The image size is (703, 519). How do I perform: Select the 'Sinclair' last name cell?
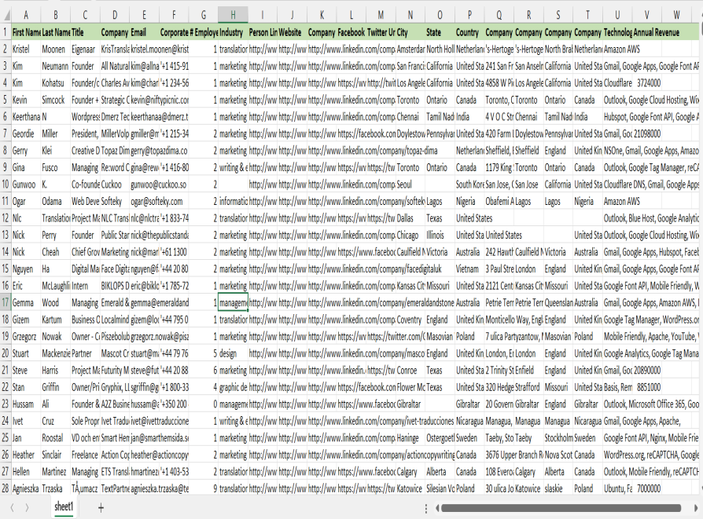(x=56, y=455)
